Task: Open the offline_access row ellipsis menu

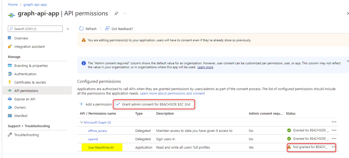Action: (x=334, y=130)
